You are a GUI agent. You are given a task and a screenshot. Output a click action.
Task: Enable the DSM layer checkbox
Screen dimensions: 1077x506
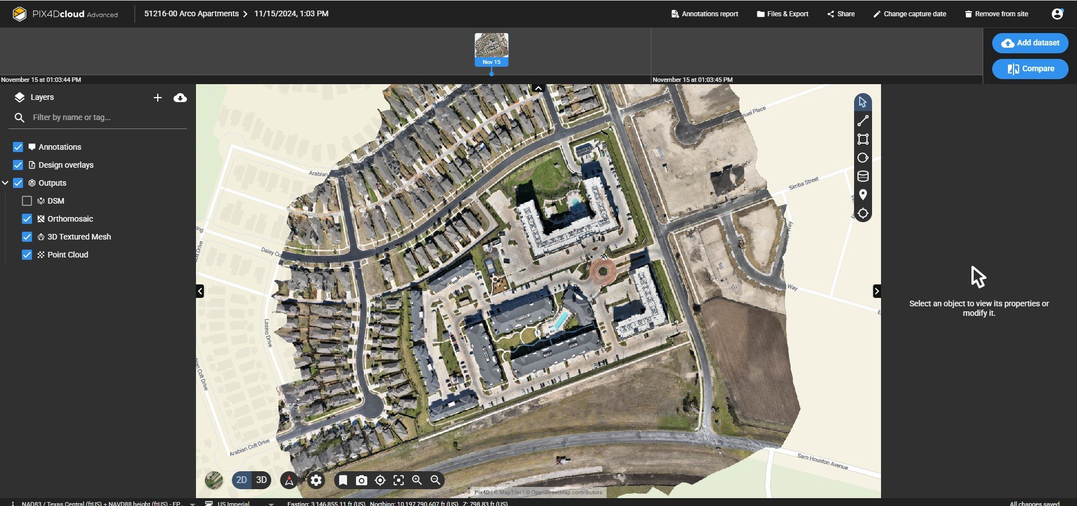[27, 201]
